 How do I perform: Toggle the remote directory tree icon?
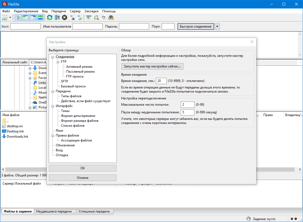tap(33, 17)
